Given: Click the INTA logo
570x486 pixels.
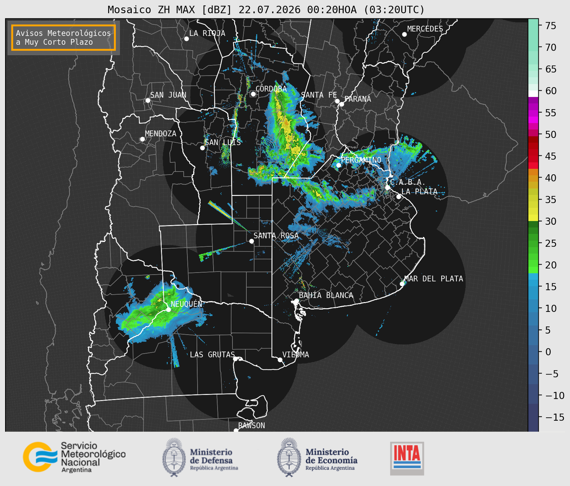Looking at the screenshot, I should [x=407, y=458].
